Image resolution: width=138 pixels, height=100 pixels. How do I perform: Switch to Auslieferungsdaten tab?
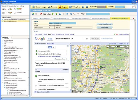(101, 18)
